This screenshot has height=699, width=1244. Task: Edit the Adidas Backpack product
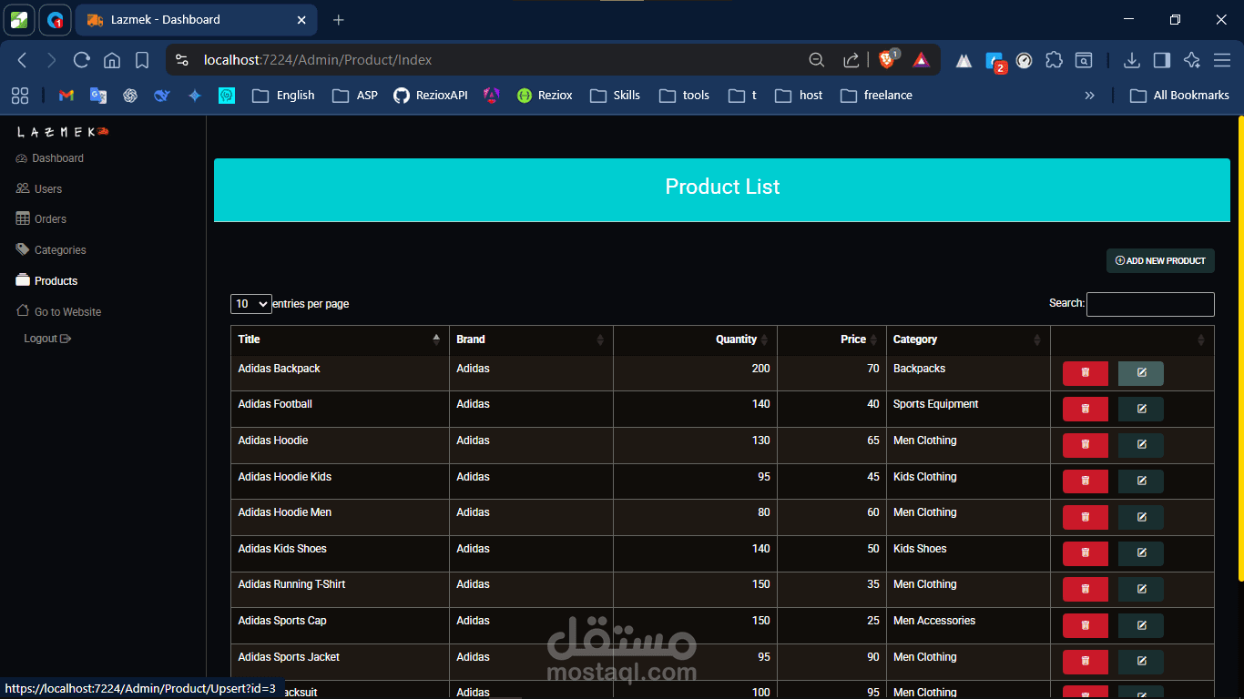click(x=1141, y=373)
